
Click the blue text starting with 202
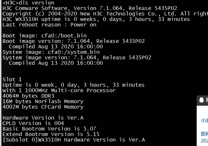[x=204, y=141]
